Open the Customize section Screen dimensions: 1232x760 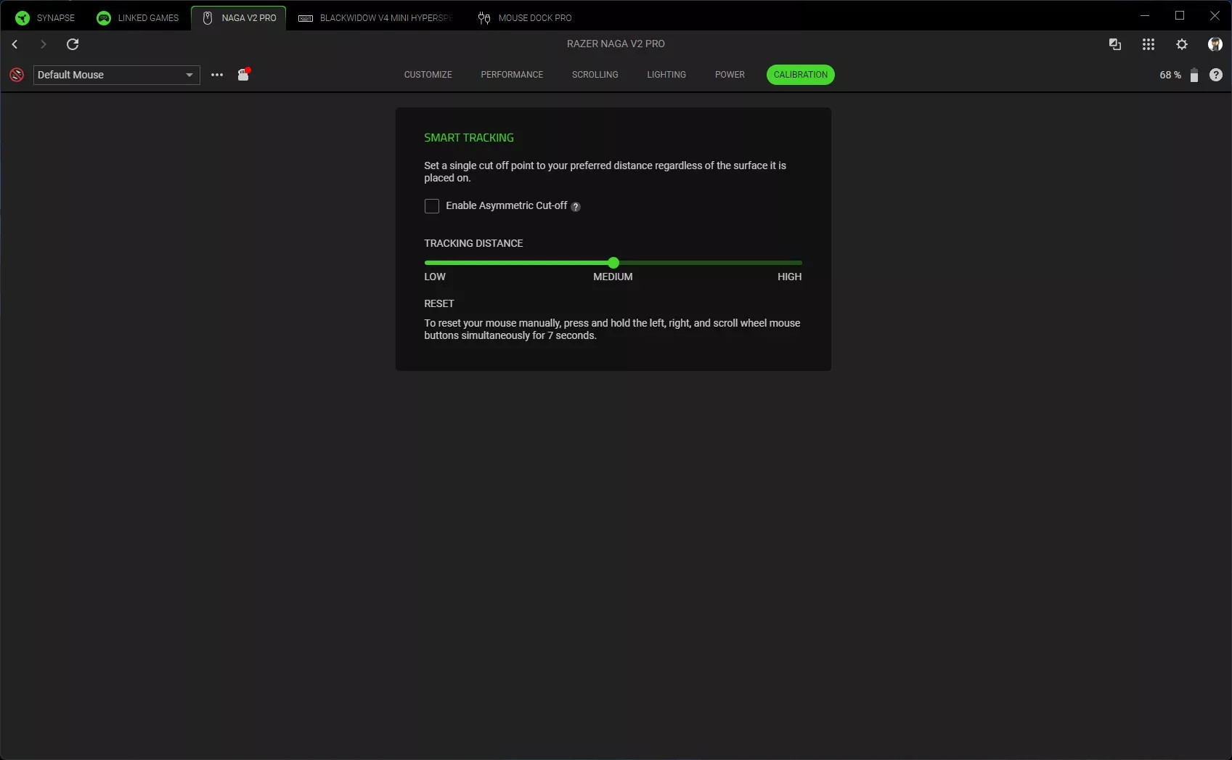click(428, 75)
